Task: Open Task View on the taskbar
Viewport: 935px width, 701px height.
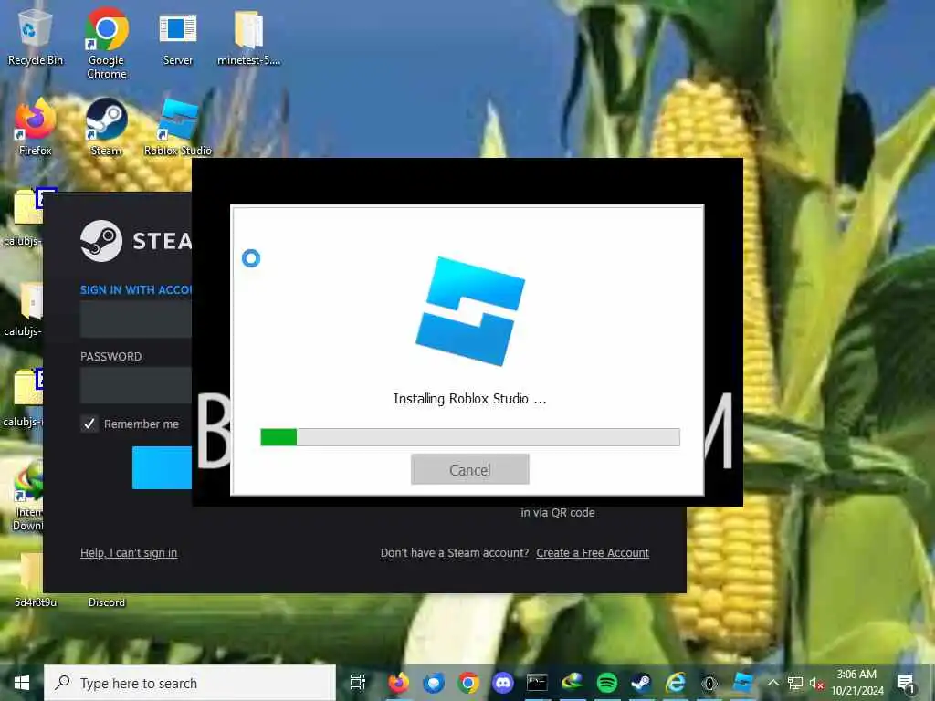Action: point(358,683)
